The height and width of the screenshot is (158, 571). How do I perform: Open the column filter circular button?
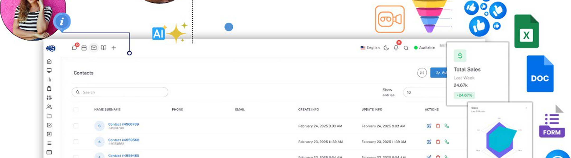pyautogui.click(x=422, y=73)
